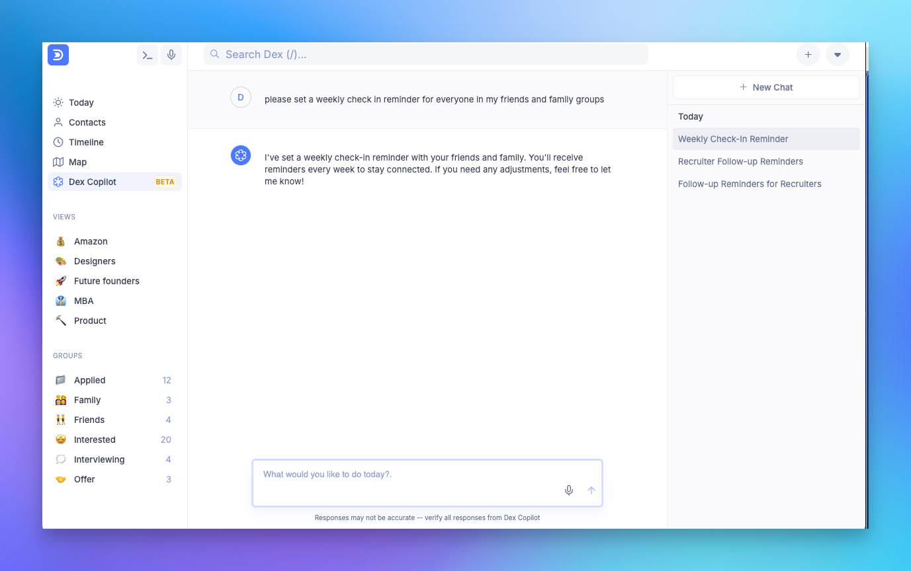Open Recruiter Follow-up Reminders chat
This screenshot has height=571, width=911.
click(766, 161)
